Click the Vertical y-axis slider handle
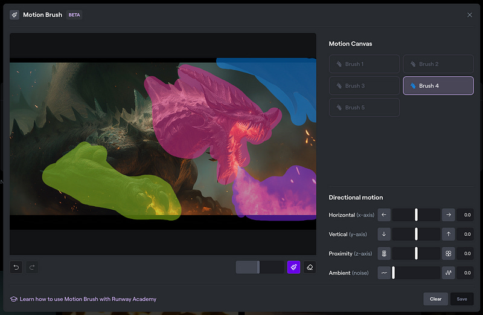 (416, 234)
